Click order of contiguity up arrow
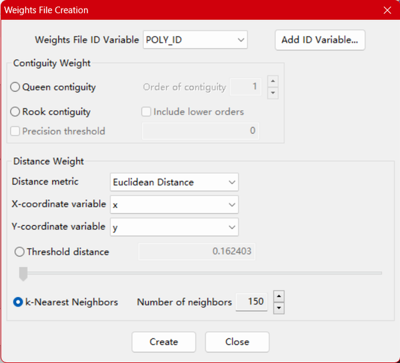 273,81
